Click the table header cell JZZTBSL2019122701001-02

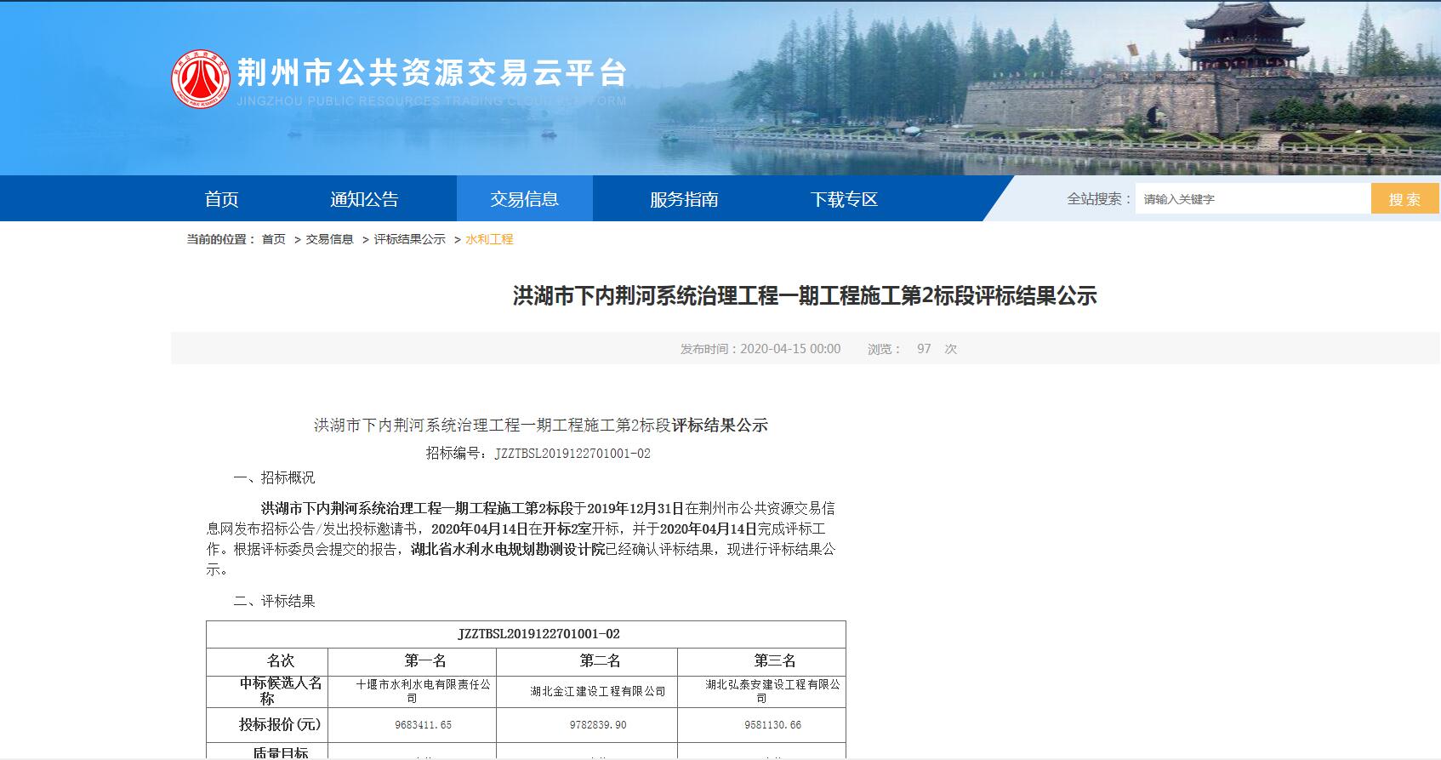(526, 634)
